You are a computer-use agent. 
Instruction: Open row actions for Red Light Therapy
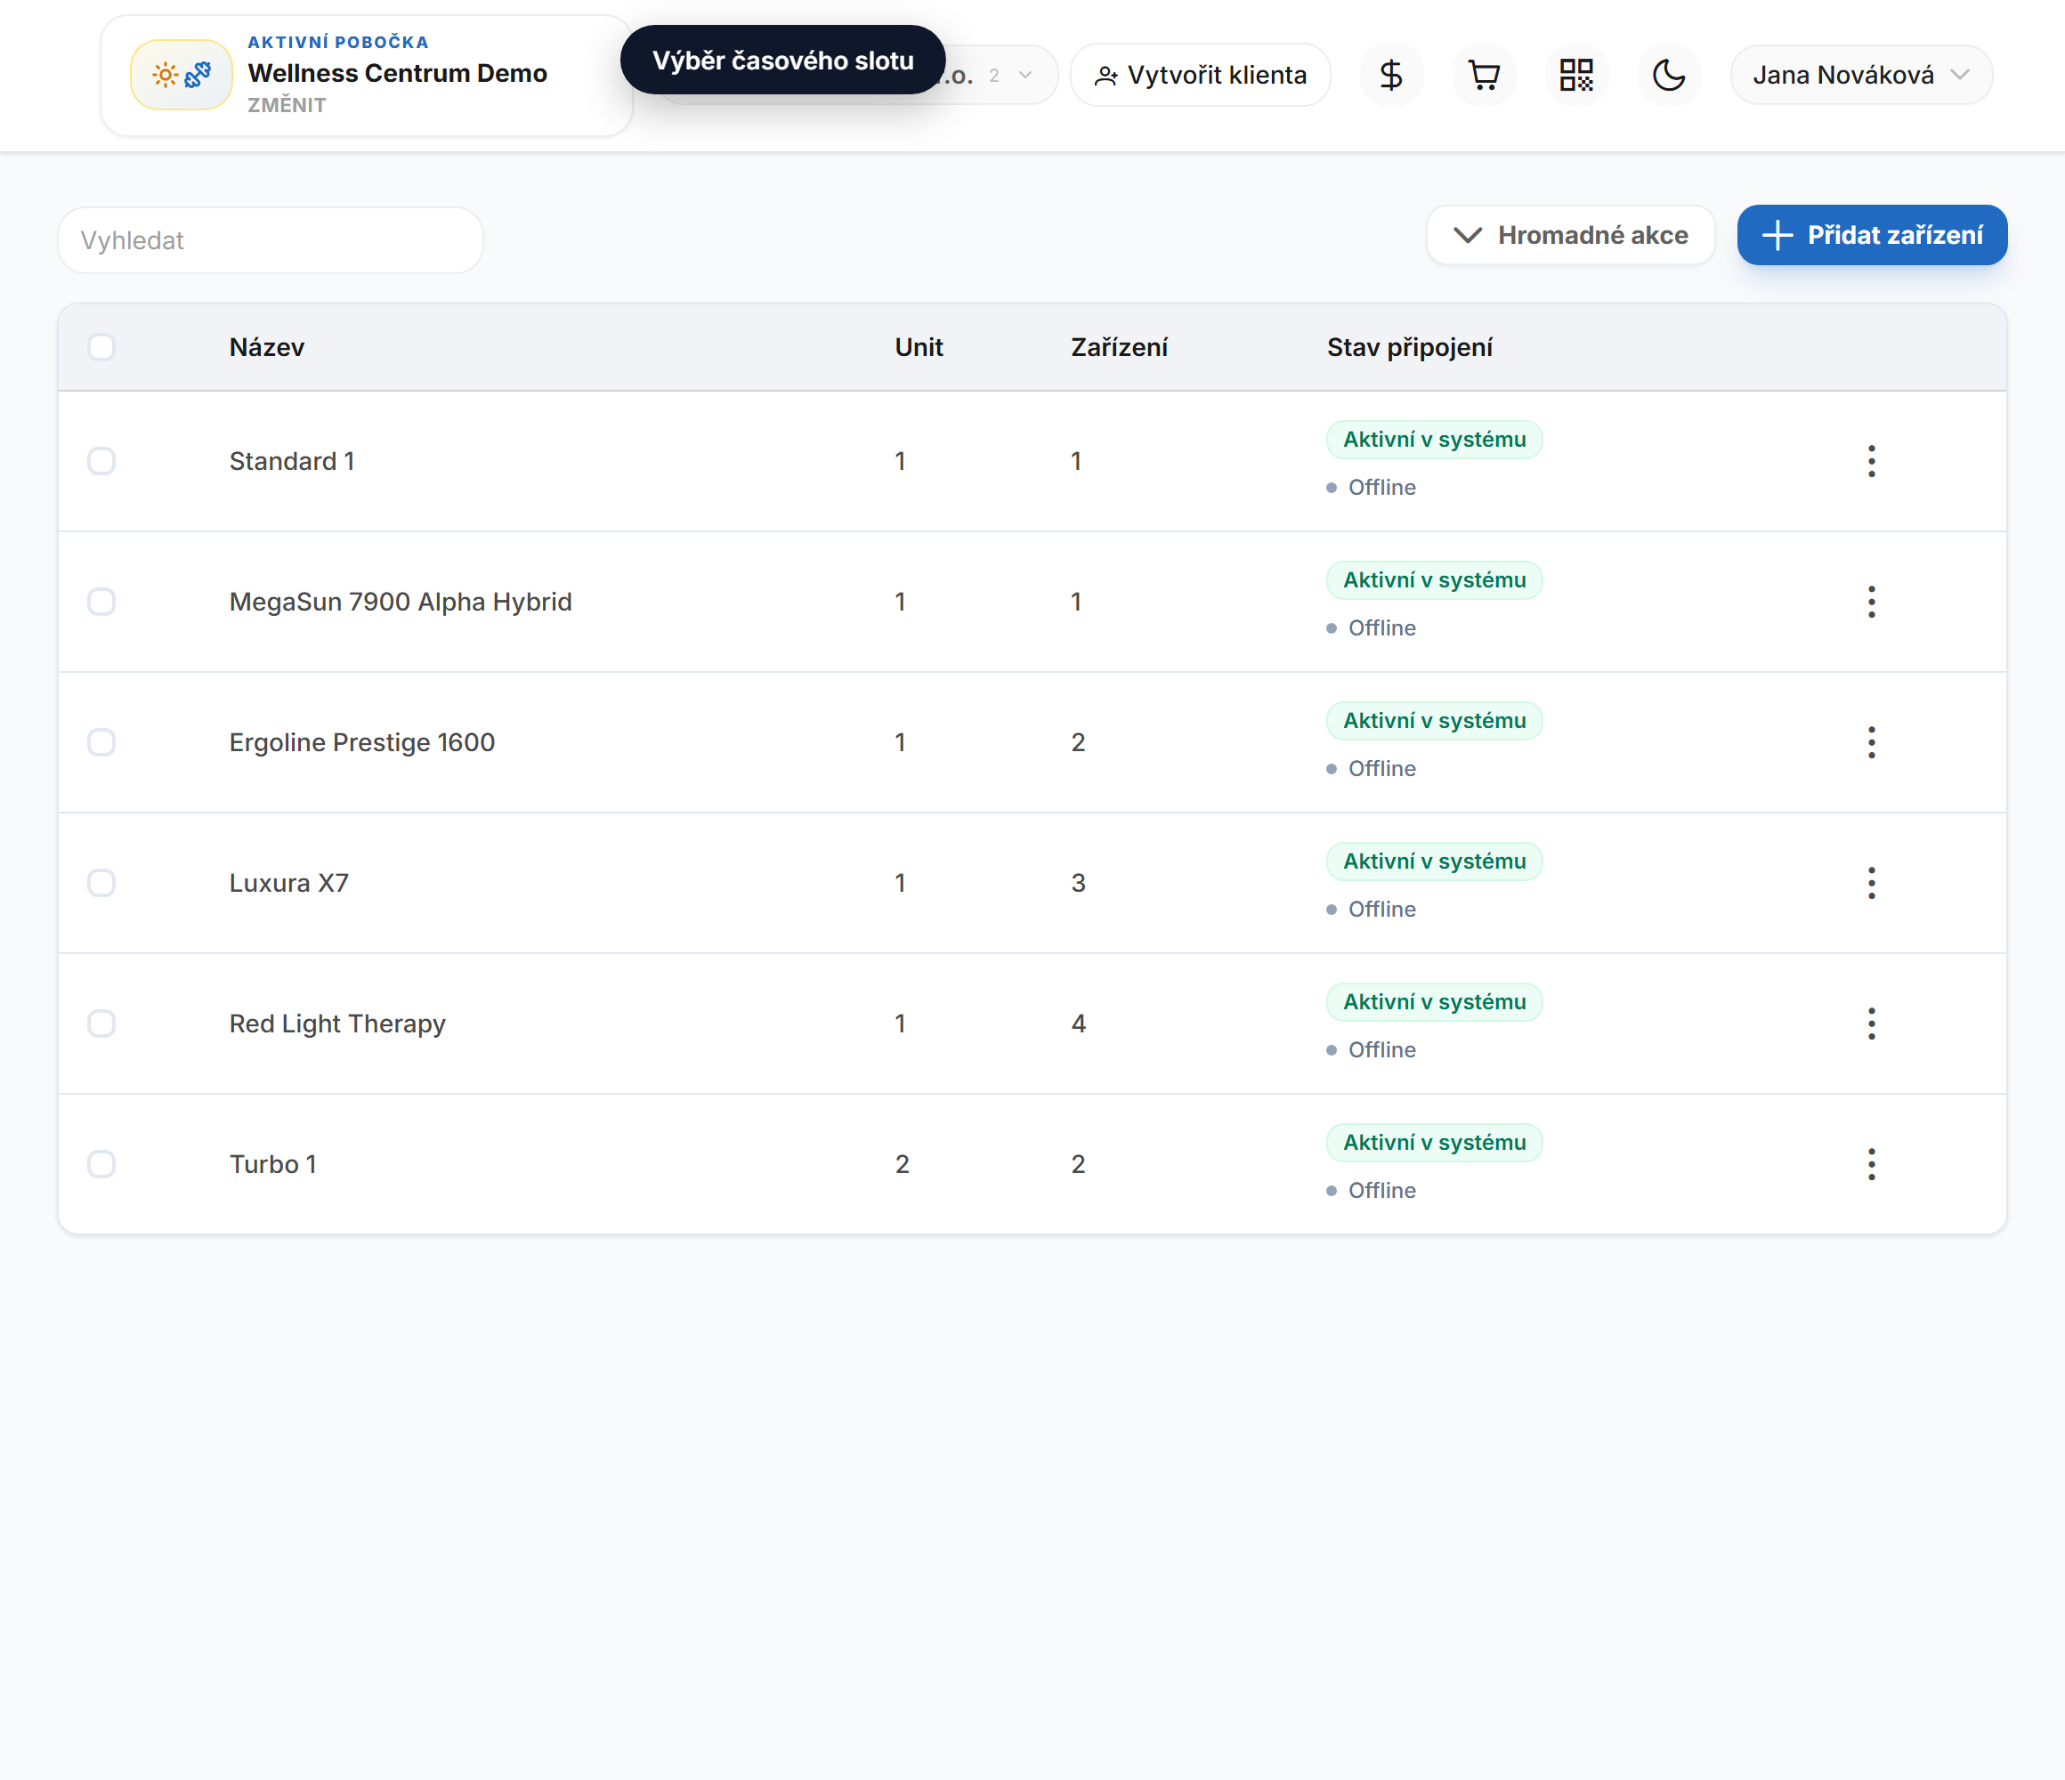click(x=1872, y=1023)
